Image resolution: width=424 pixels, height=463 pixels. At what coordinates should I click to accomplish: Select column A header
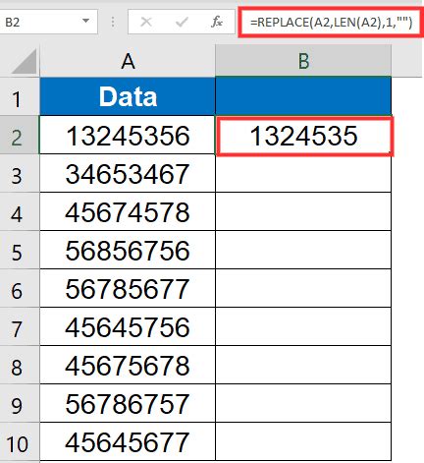(128, 61)
